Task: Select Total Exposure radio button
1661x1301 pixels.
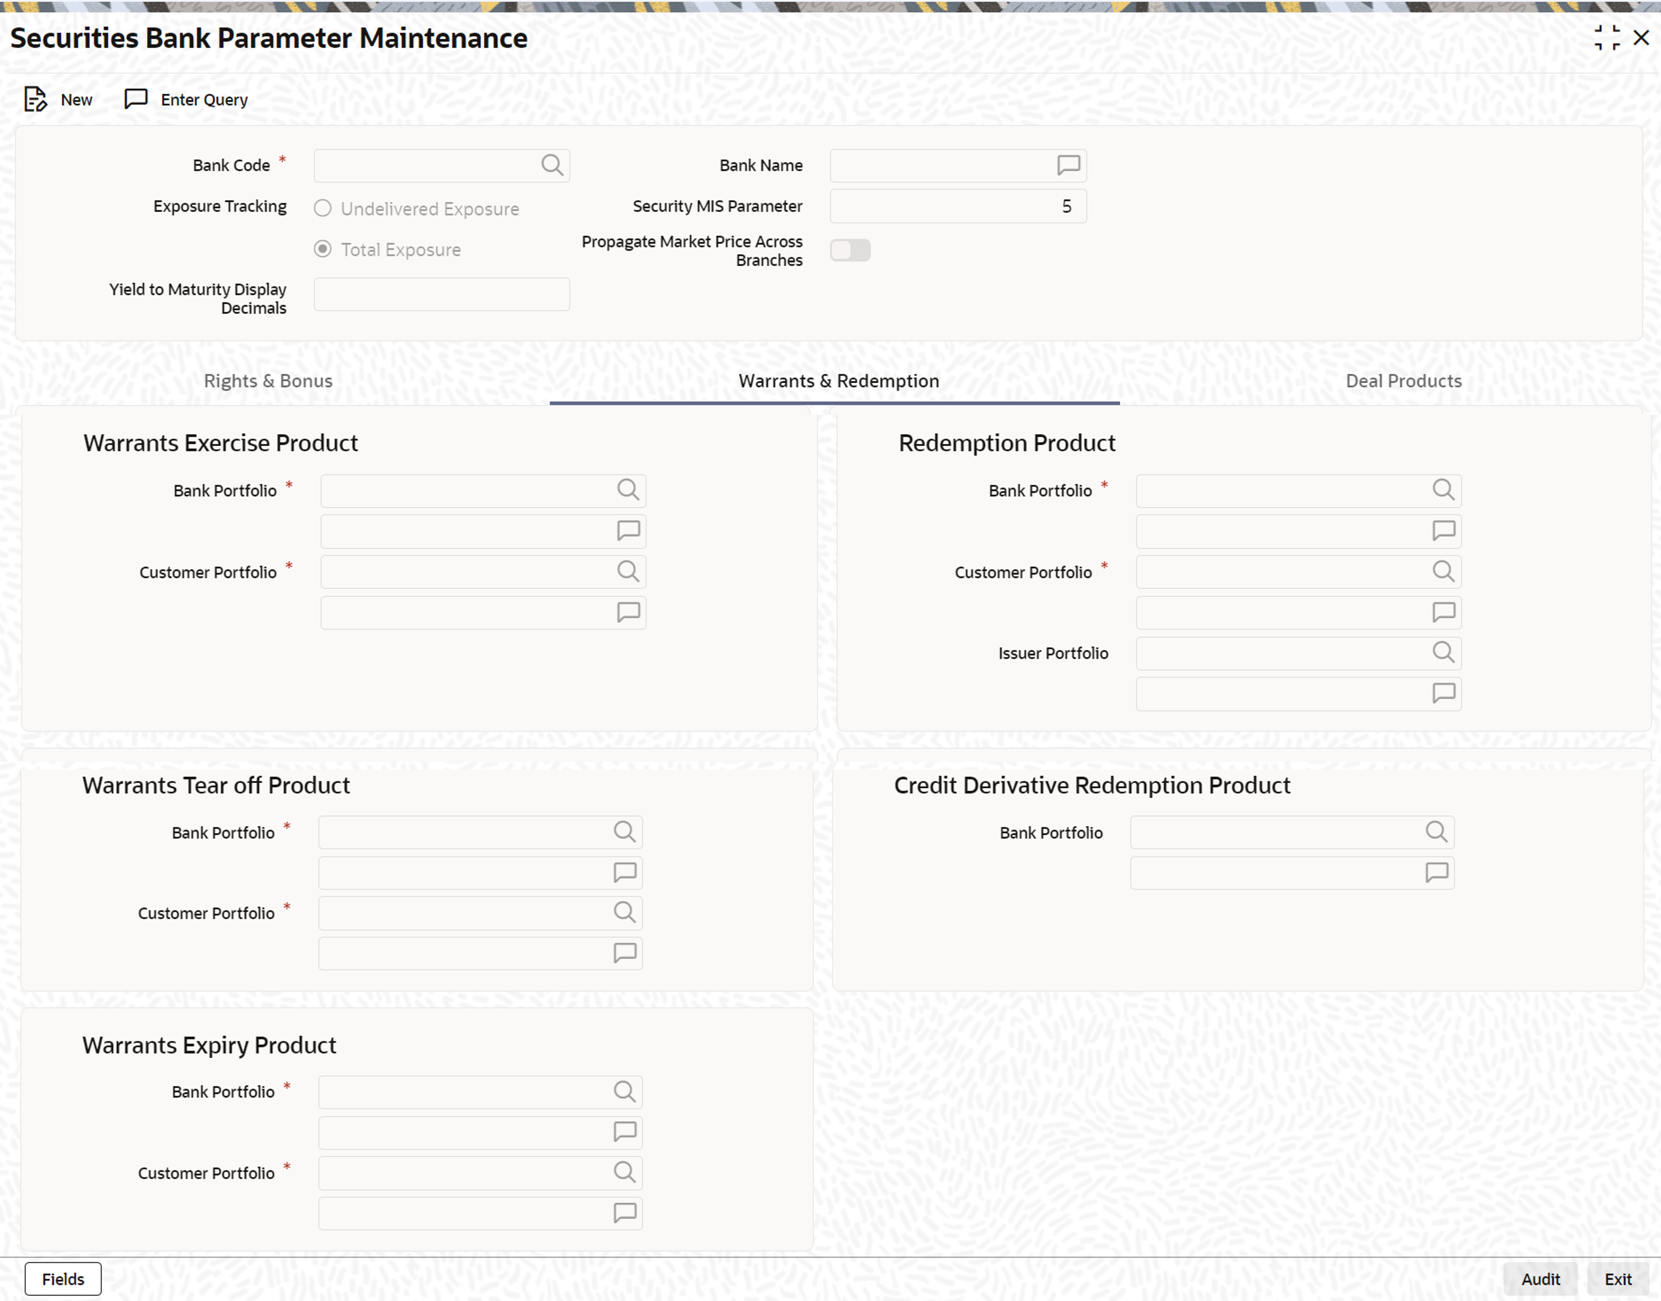Action: pos(322,249)
